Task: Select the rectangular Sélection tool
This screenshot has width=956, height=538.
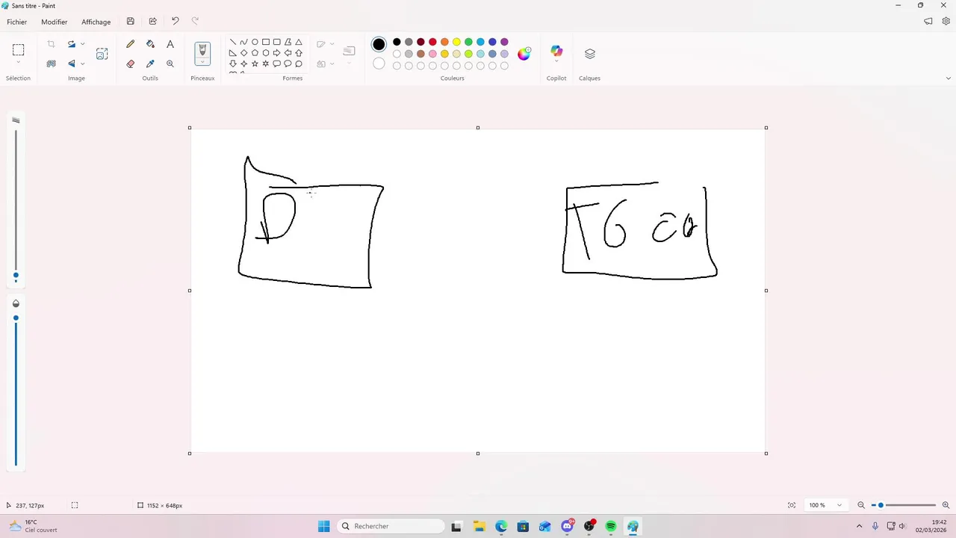Action: click(18, 50)
